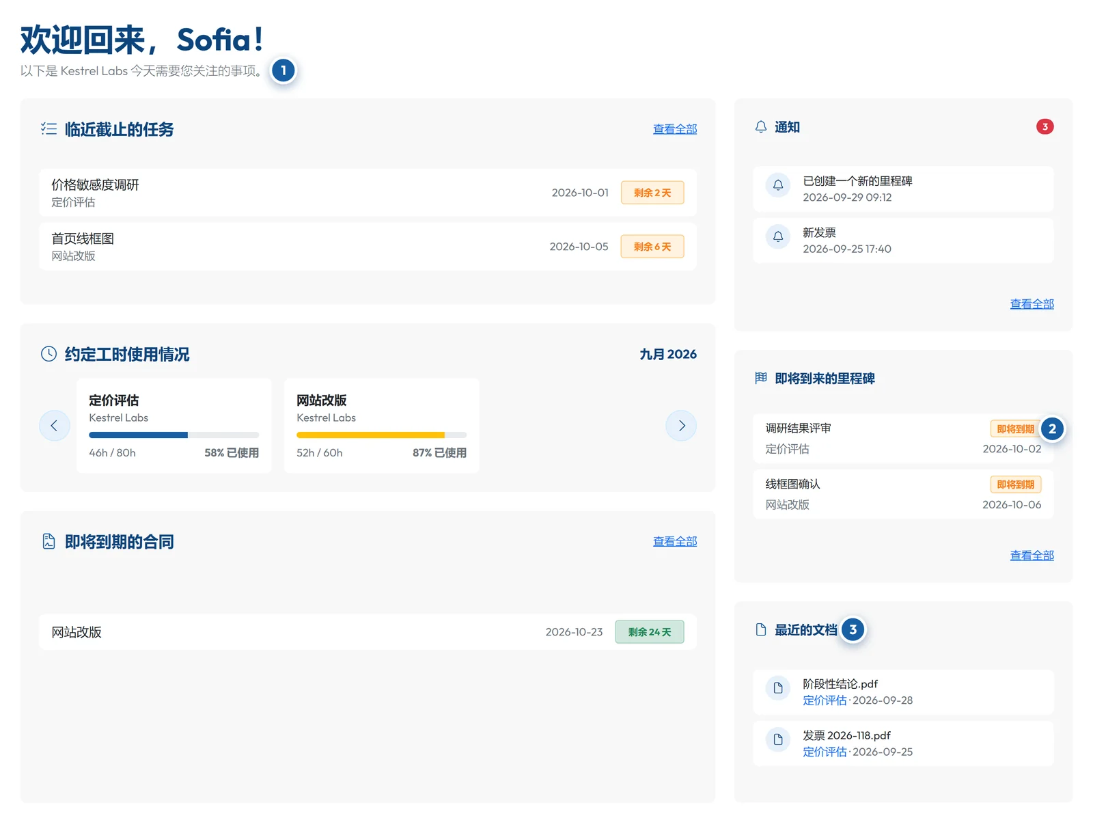1093x820 pixels.
Task: Go to previous retainer cards with left chevron
Action: (x=55, y=426)
